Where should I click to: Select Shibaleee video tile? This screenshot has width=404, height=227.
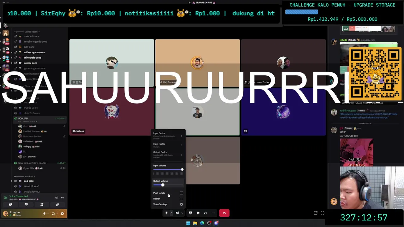112,112
